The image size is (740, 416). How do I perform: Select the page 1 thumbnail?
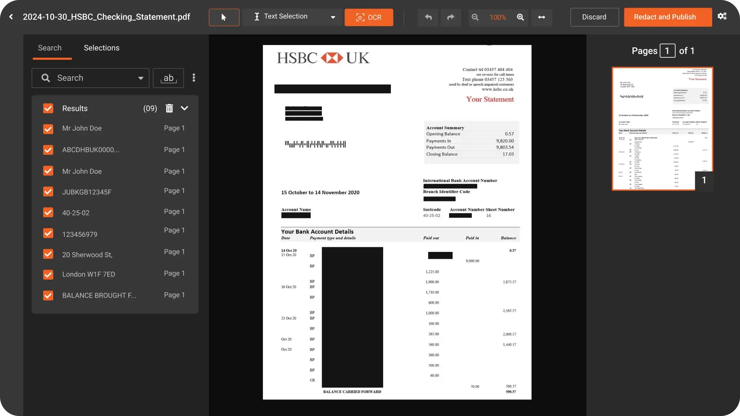click(x=662, y=129)
